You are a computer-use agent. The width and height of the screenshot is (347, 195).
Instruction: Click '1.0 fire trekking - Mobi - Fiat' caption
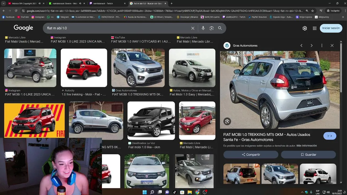click(83, 95)
